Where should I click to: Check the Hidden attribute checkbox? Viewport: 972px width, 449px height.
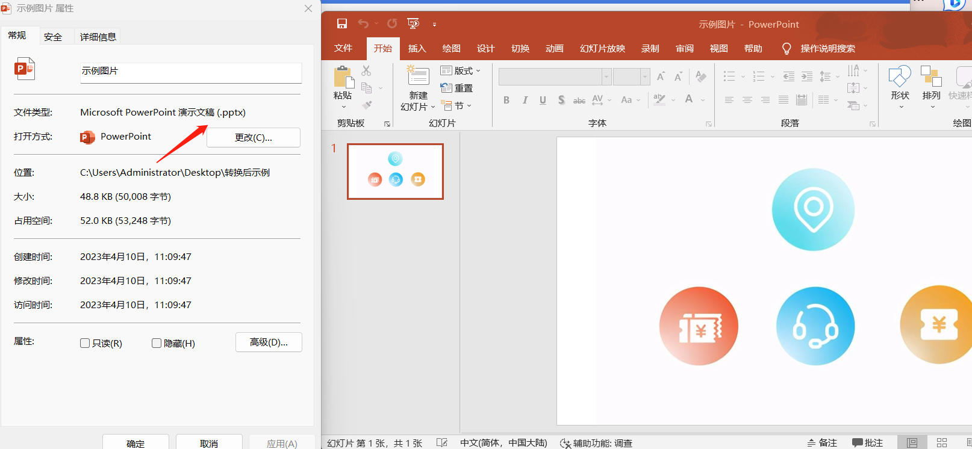tap(157, 343)
